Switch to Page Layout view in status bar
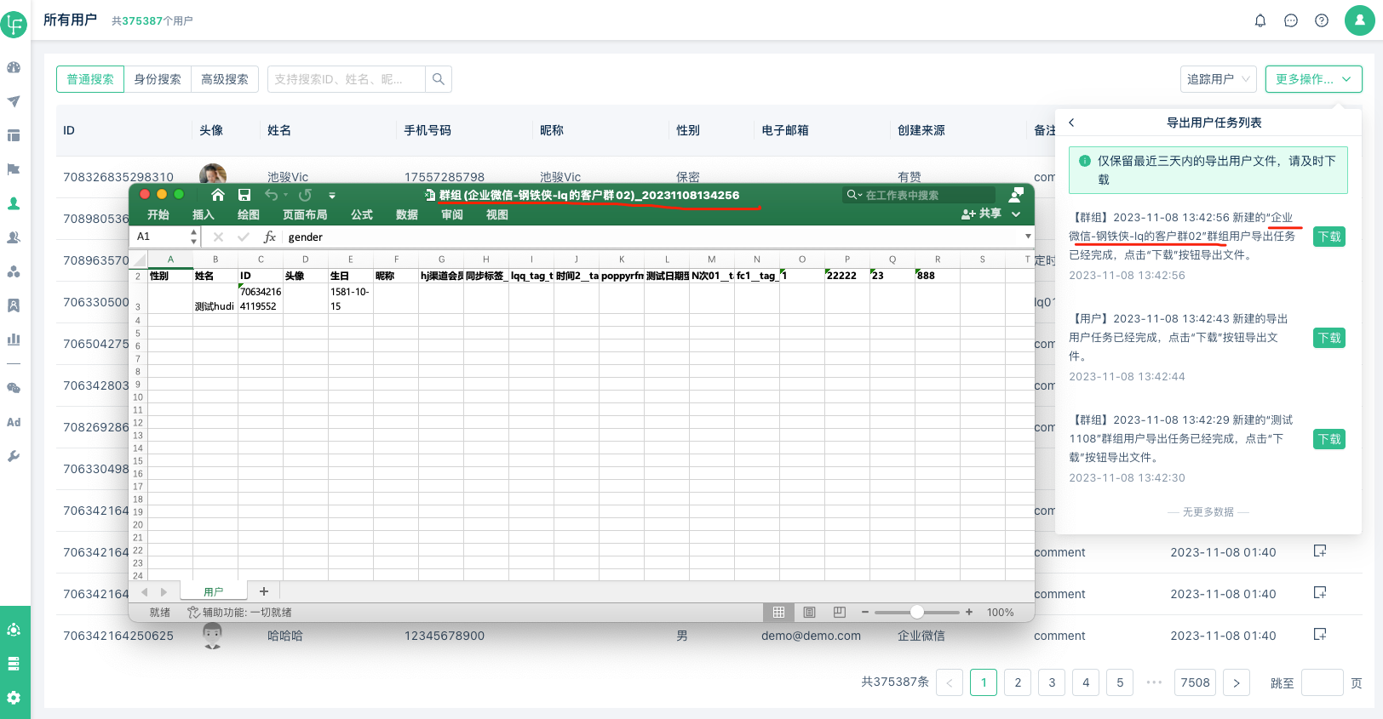 tap(809, 612)
